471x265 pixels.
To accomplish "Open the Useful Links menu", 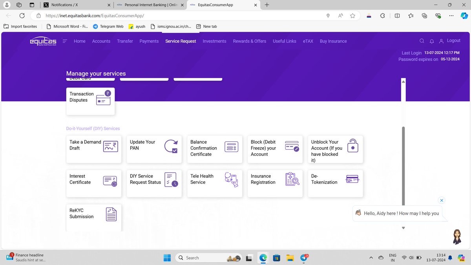I will [285, 41].
